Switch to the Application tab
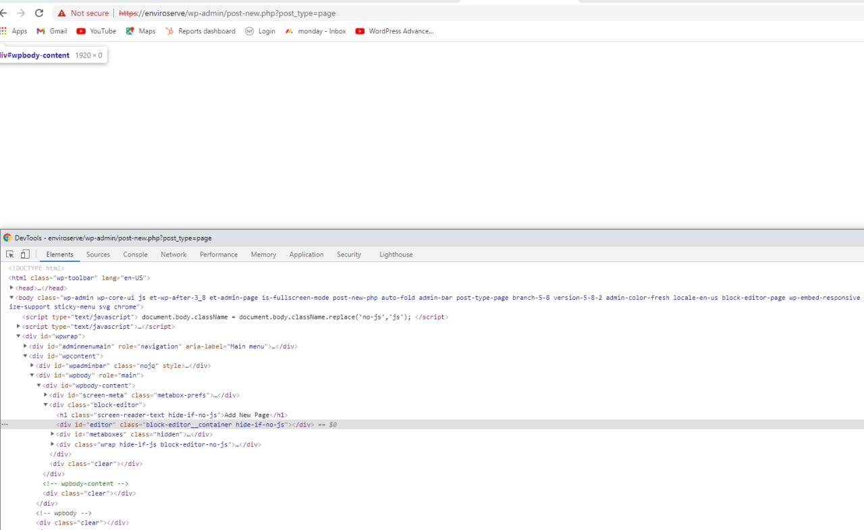 [306, 255]
